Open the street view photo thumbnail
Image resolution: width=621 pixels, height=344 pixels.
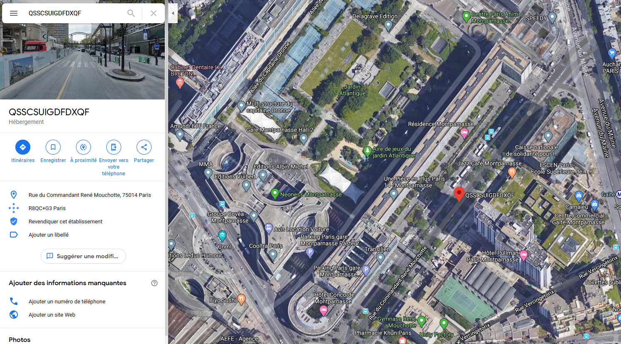(x=82, y=61)
